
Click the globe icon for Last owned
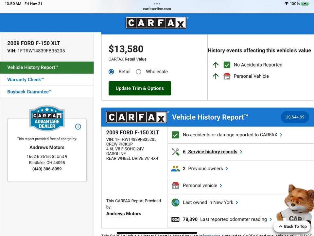(x=175, y=202)
